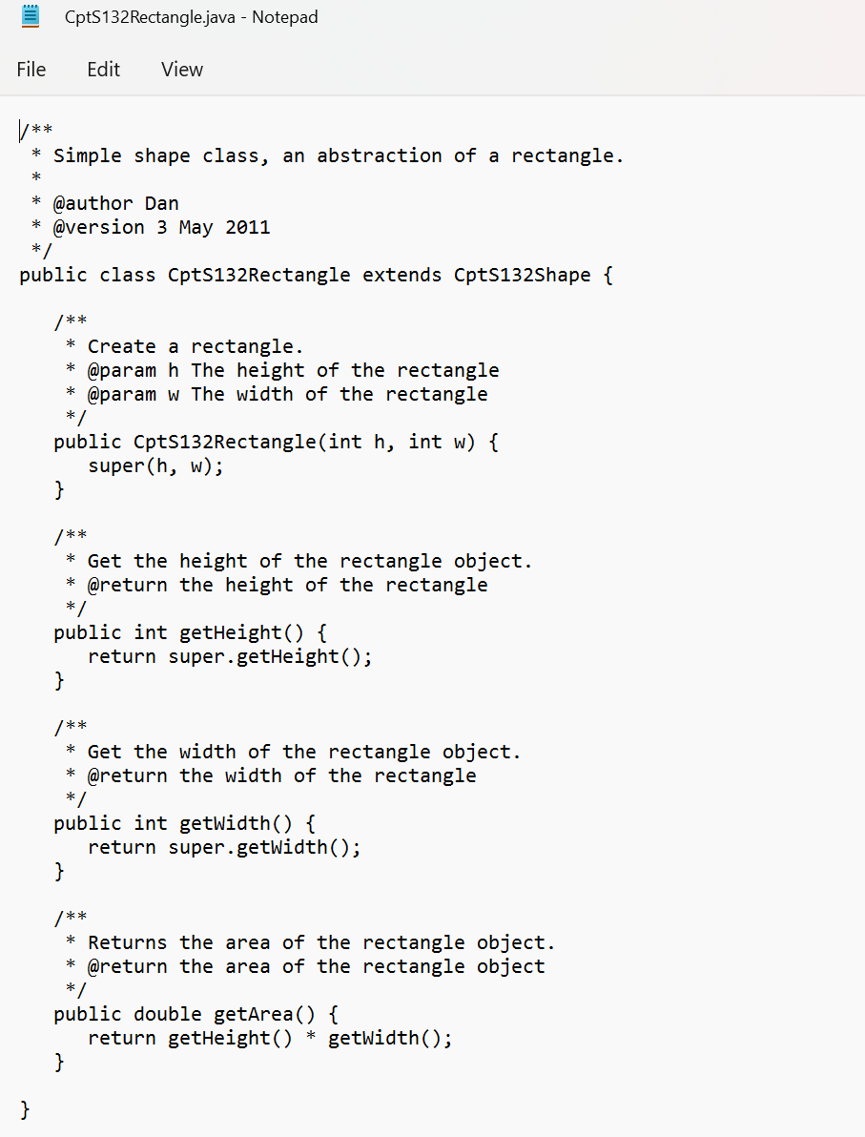Click the return super.getWidth() line
This screenshot has width=865, height=1137.
(224, 846)
